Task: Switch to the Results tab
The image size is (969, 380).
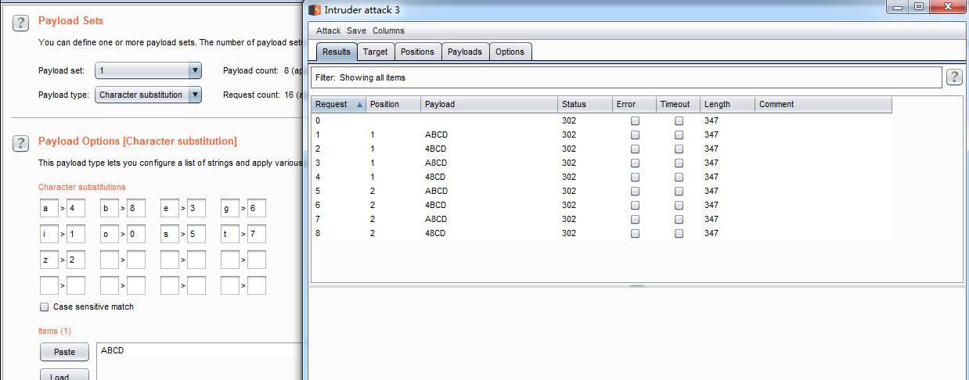Action: 337,52
